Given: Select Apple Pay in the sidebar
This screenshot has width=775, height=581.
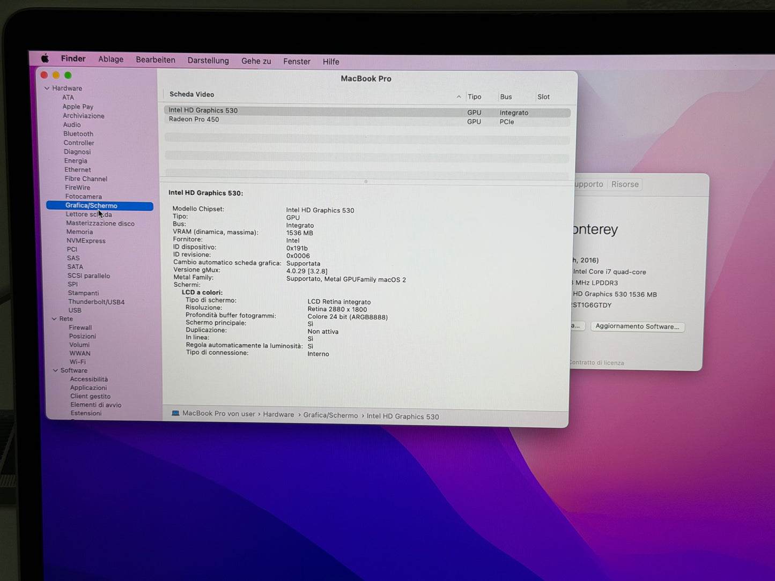Looking at the screenshot, I should tap(78, 107).
